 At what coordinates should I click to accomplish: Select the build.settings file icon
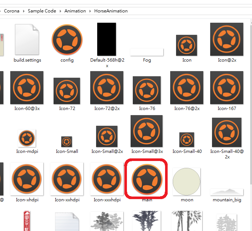pos(27,39)
